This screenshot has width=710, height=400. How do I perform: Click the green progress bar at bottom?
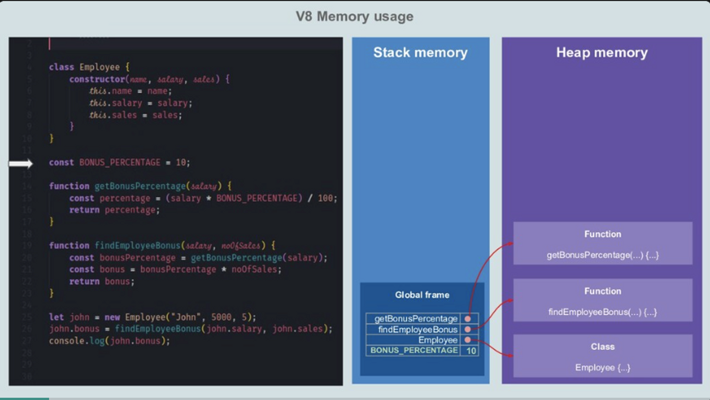tap(24, 399)
